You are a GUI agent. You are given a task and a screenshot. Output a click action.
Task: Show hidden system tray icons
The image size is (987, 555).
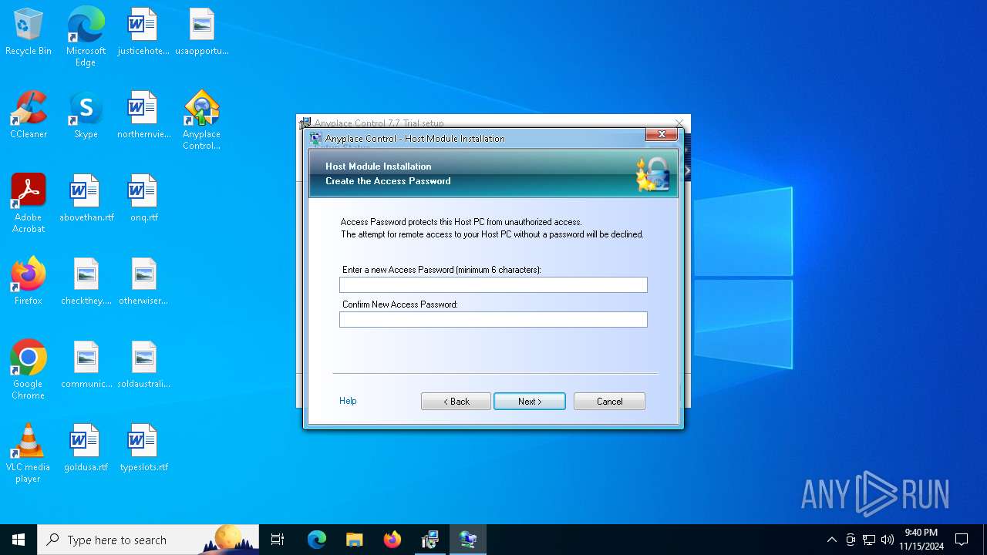[831, 540]
